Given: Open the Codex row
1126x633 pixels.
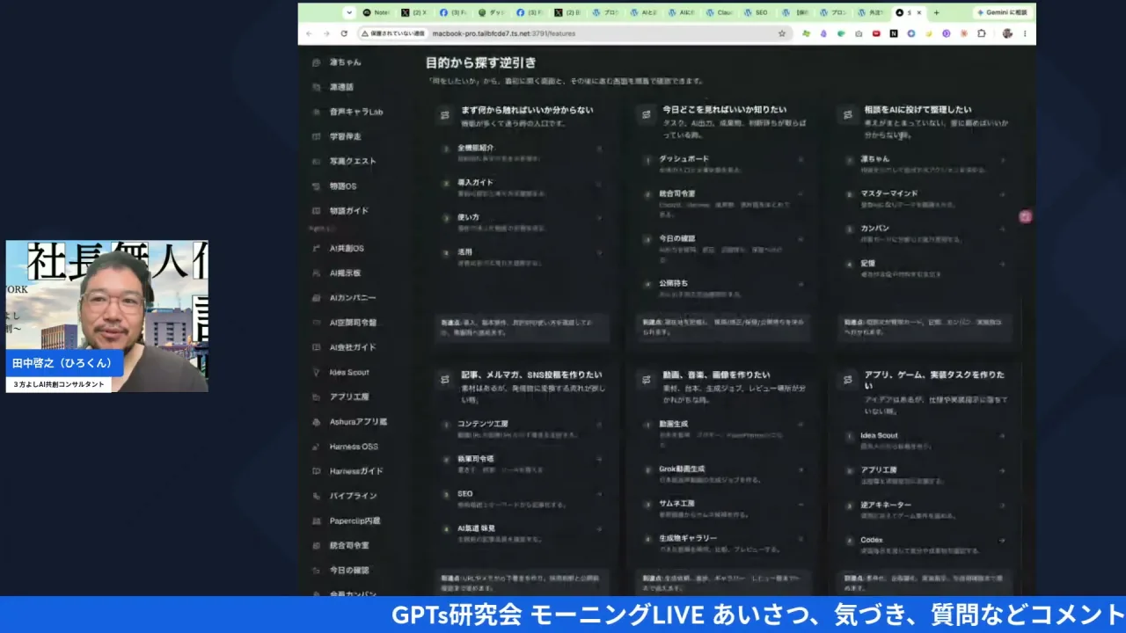Looking at the screenshot, I should click(925, 544).
